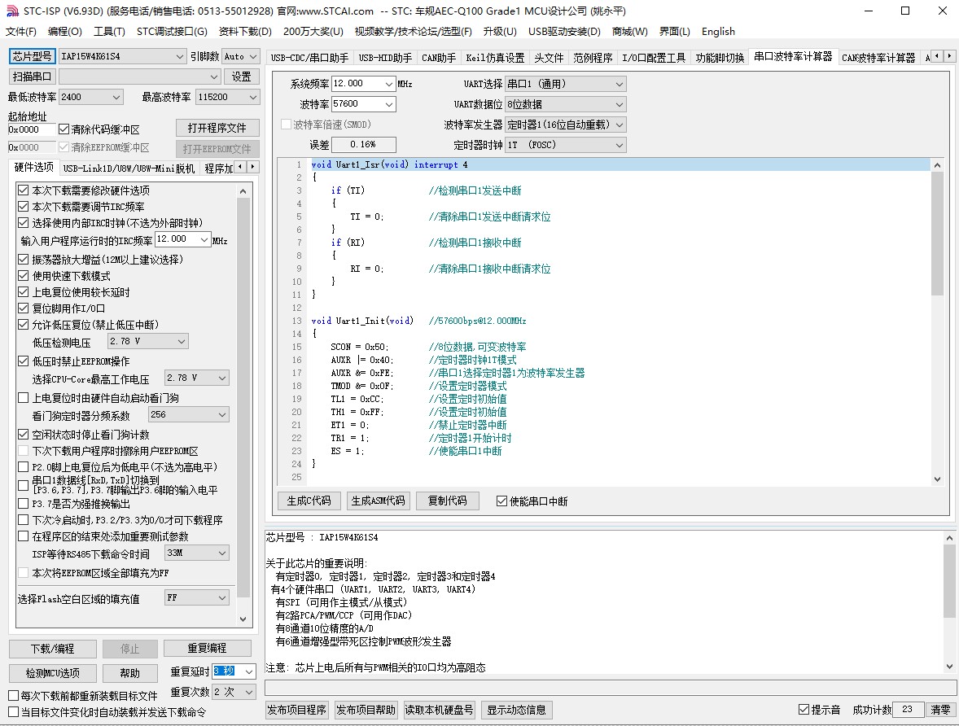Open 工具(T) menu
This screenshot has height=726, width=959.
[x=109, y=31]
